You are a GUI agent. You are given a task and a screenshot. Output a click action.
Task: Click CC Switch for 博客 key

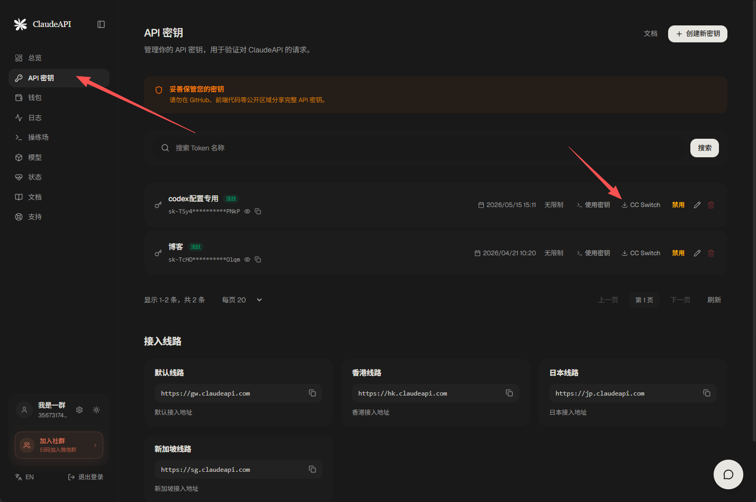coord(641,253)
